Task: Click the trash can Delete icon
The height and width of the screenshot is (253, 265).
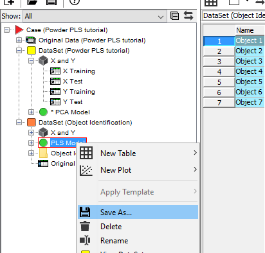Action: point(85,226)
